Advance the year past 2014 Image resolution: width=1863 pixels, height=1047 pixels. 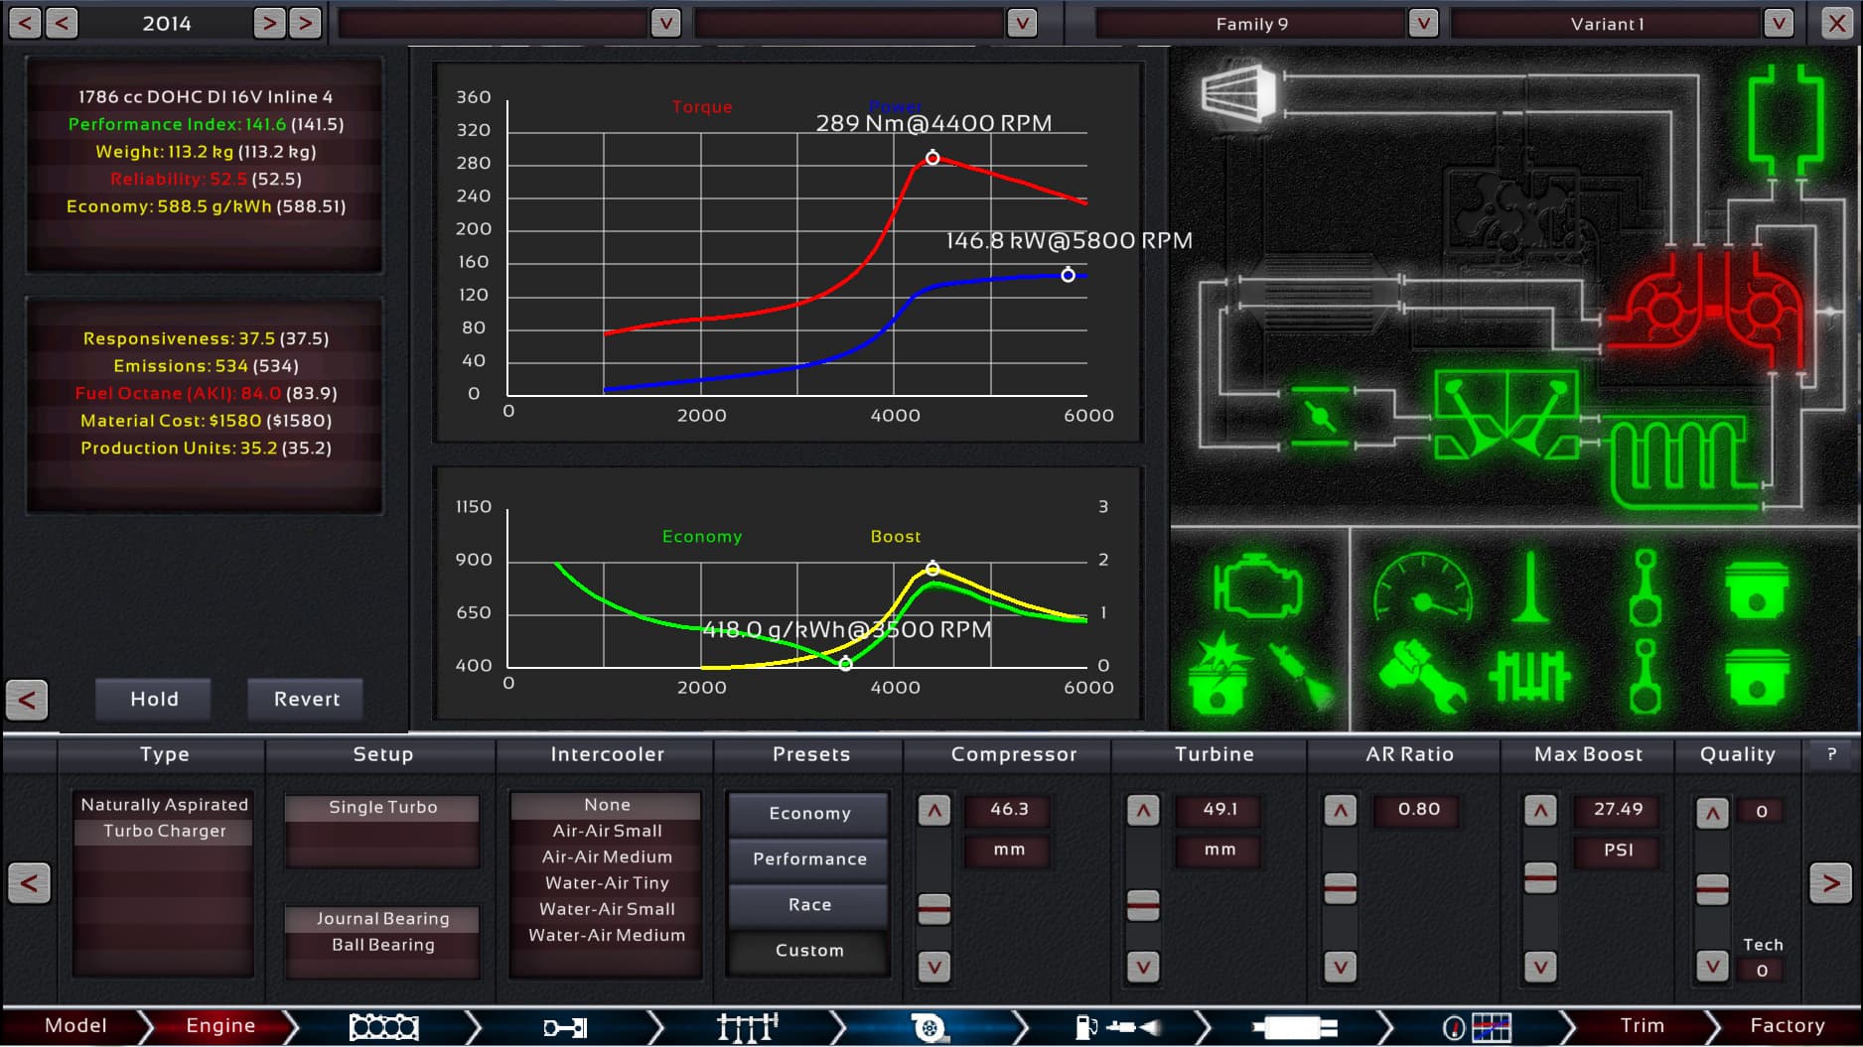tap(268, 22)
